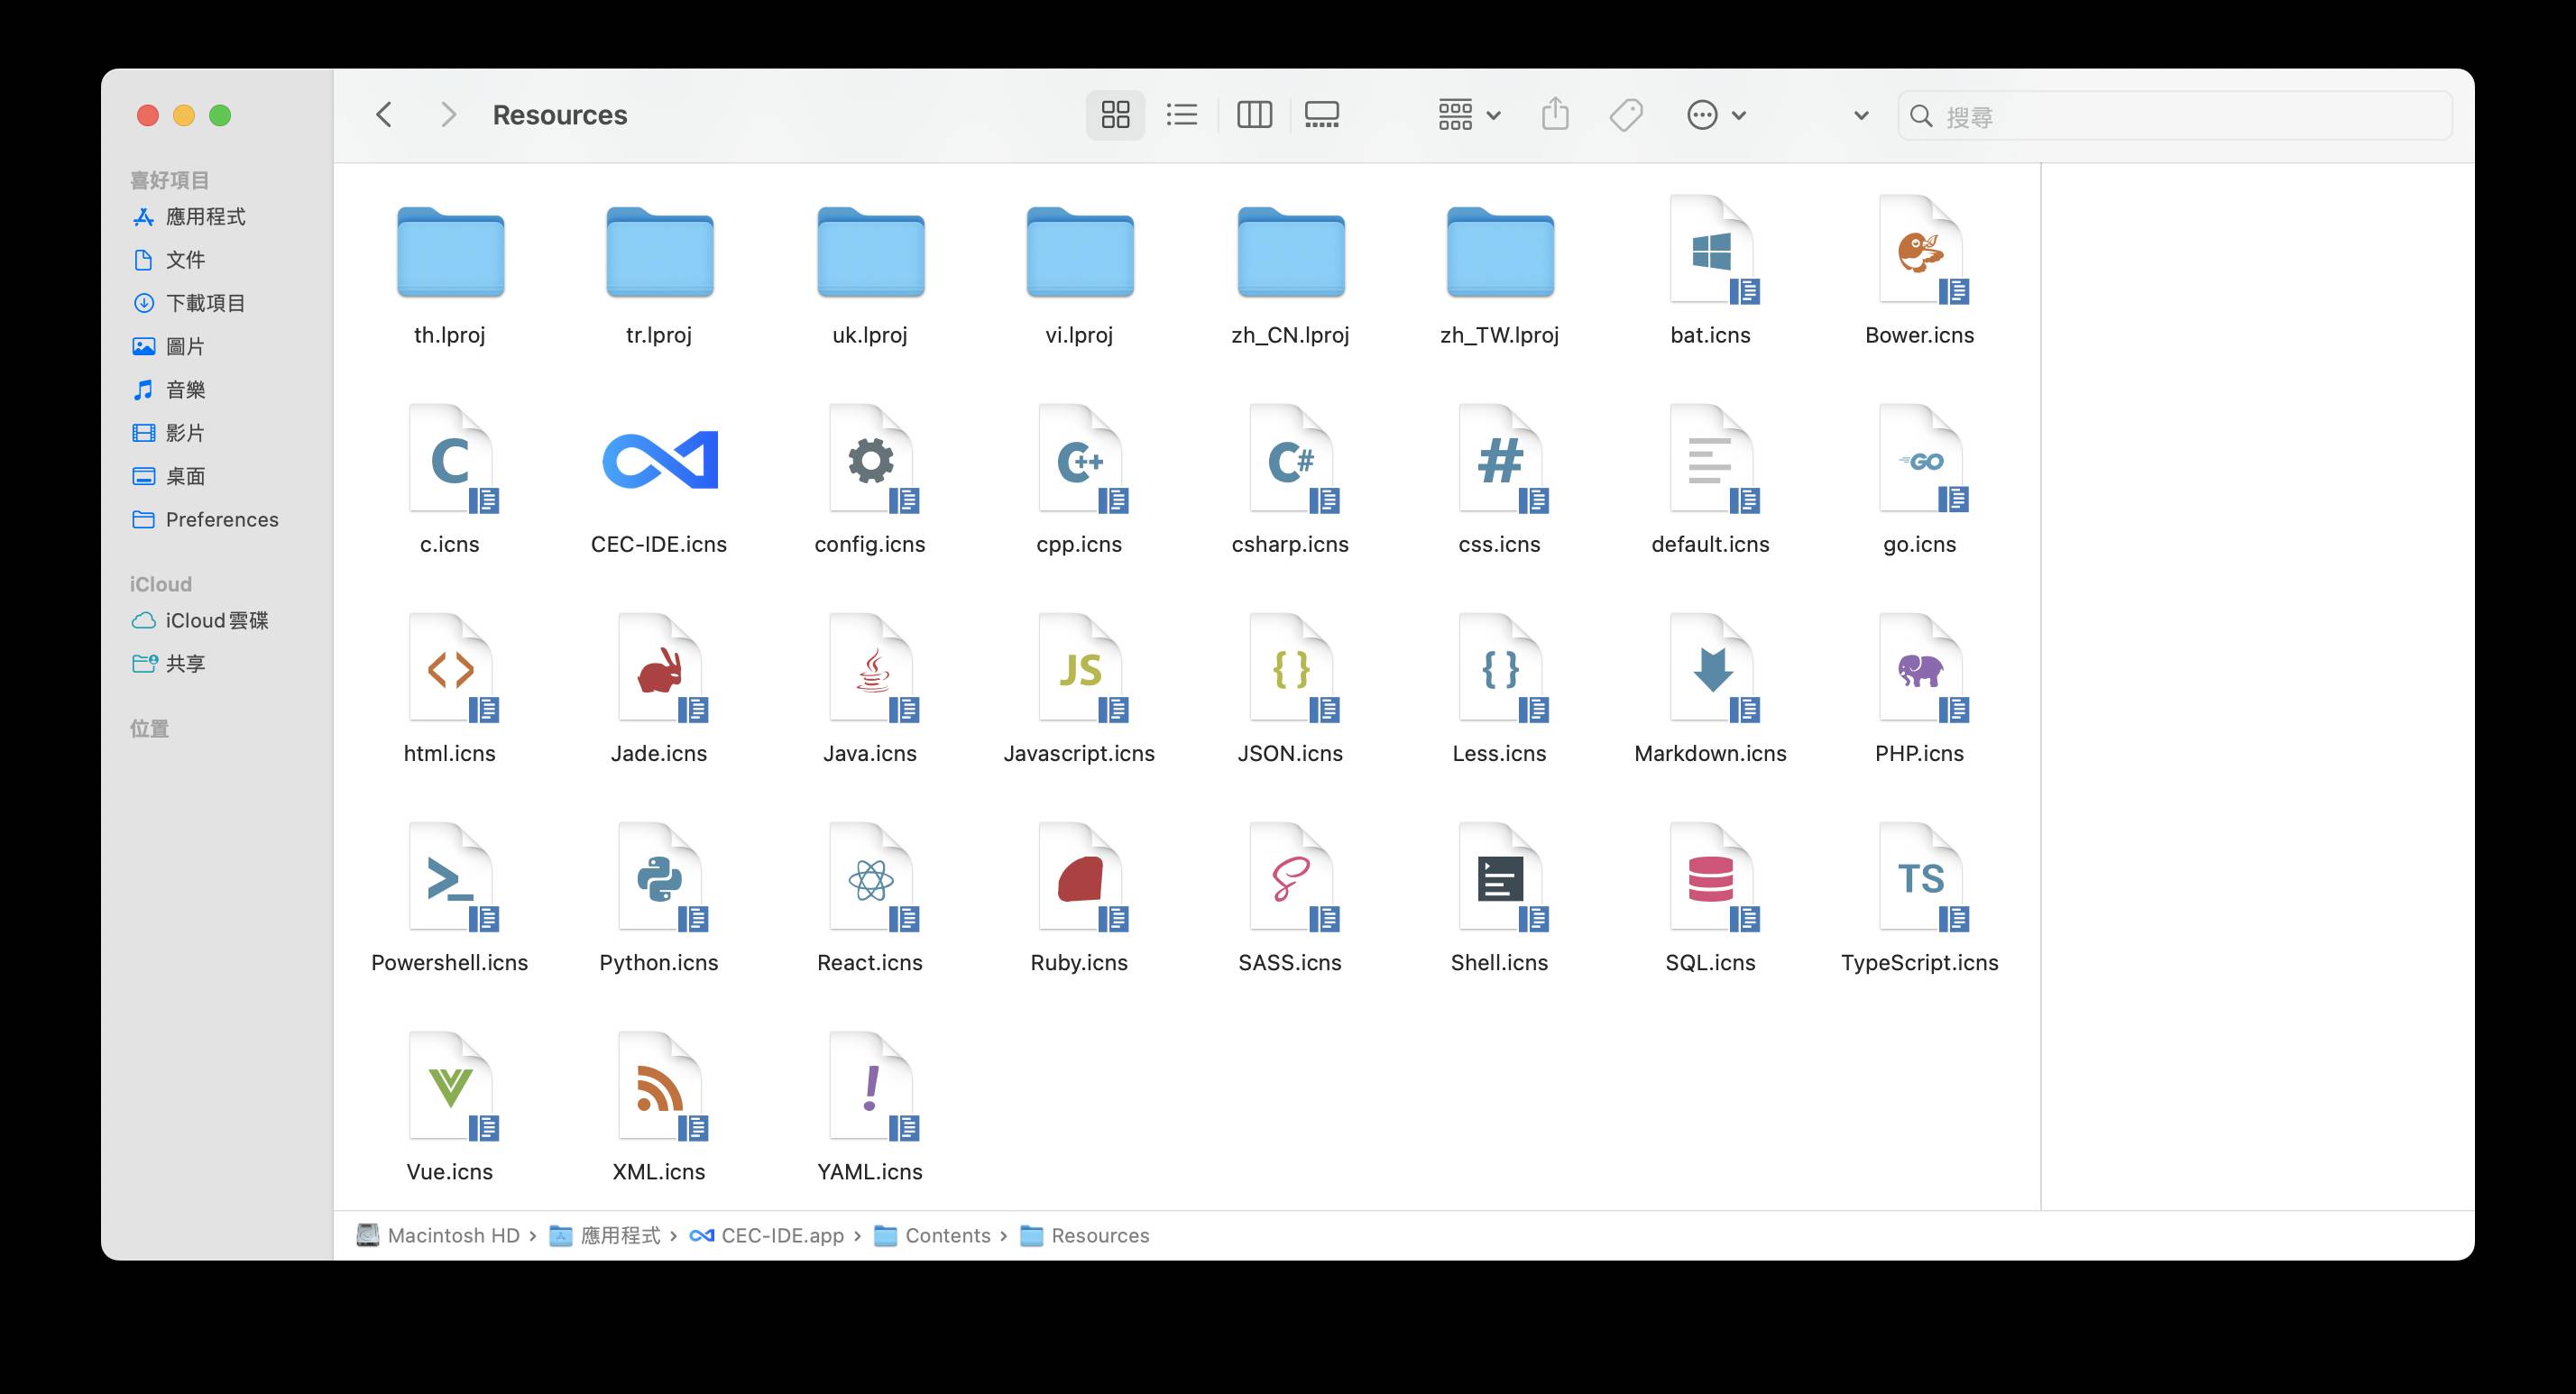This screenshot has width=2576, height=1394.
Task: Select the Vue.icns file
Action: pos(450,1087)
